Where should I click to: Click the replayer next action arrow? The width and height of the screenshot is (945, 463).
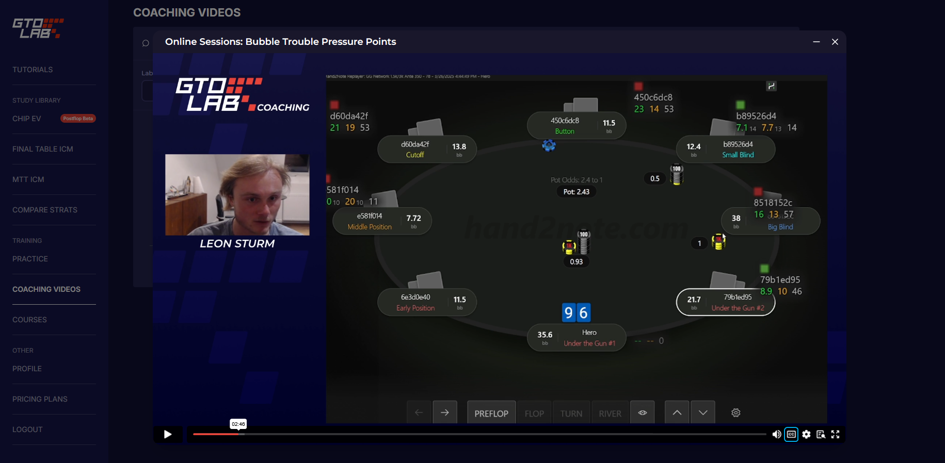click(444, 412)
